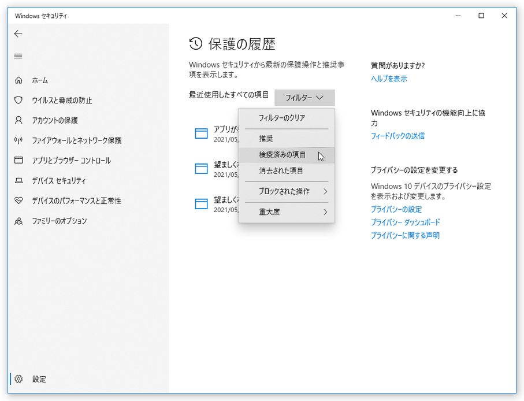Click the 最近使用したすべての項目 label
The image size is (524, 401).
[229, 95]
